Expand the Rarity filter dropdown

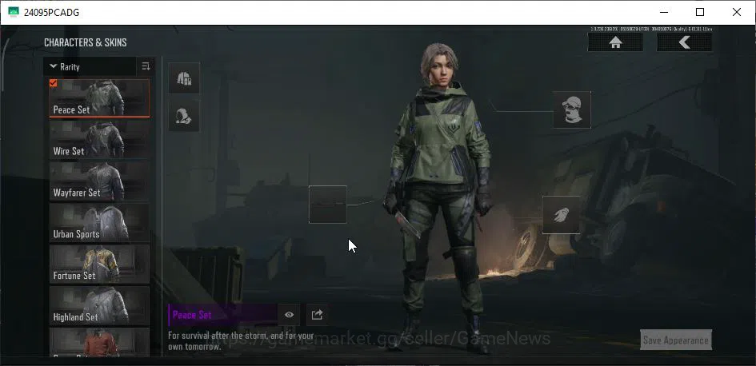tap(90, 67)
